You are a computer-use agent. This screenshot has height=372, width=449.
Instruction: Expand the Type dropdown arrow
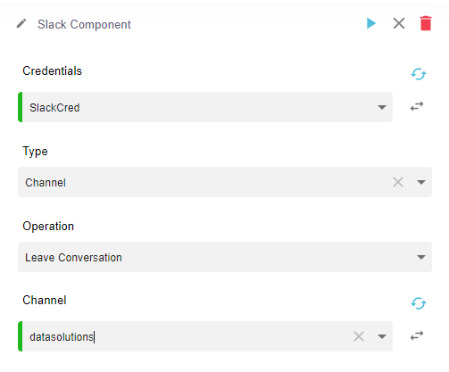(x=421, y=182)
